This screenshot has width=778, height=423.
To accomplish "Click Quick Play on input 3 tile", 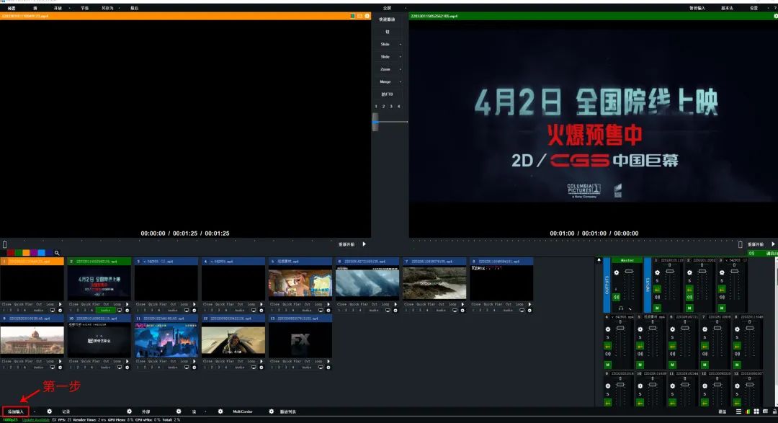I will tap(158, 304).
